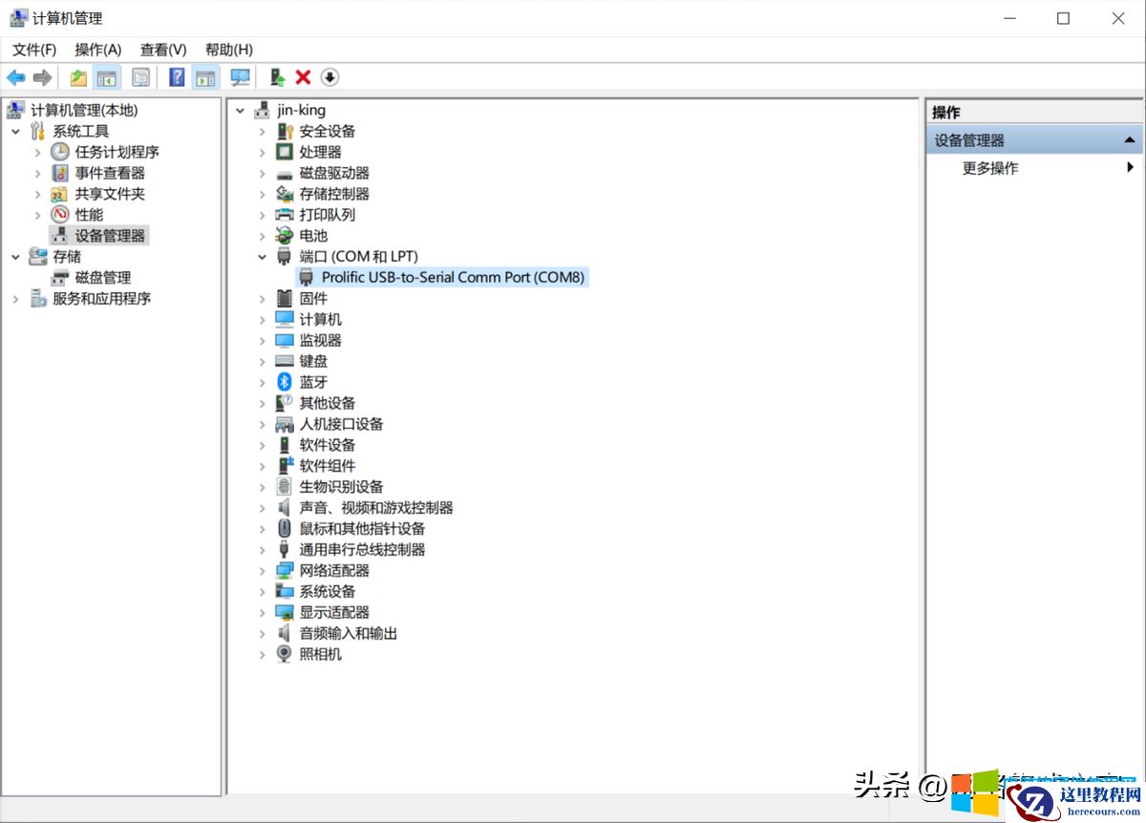Open the Properties toolbar icon

[140, 77]
